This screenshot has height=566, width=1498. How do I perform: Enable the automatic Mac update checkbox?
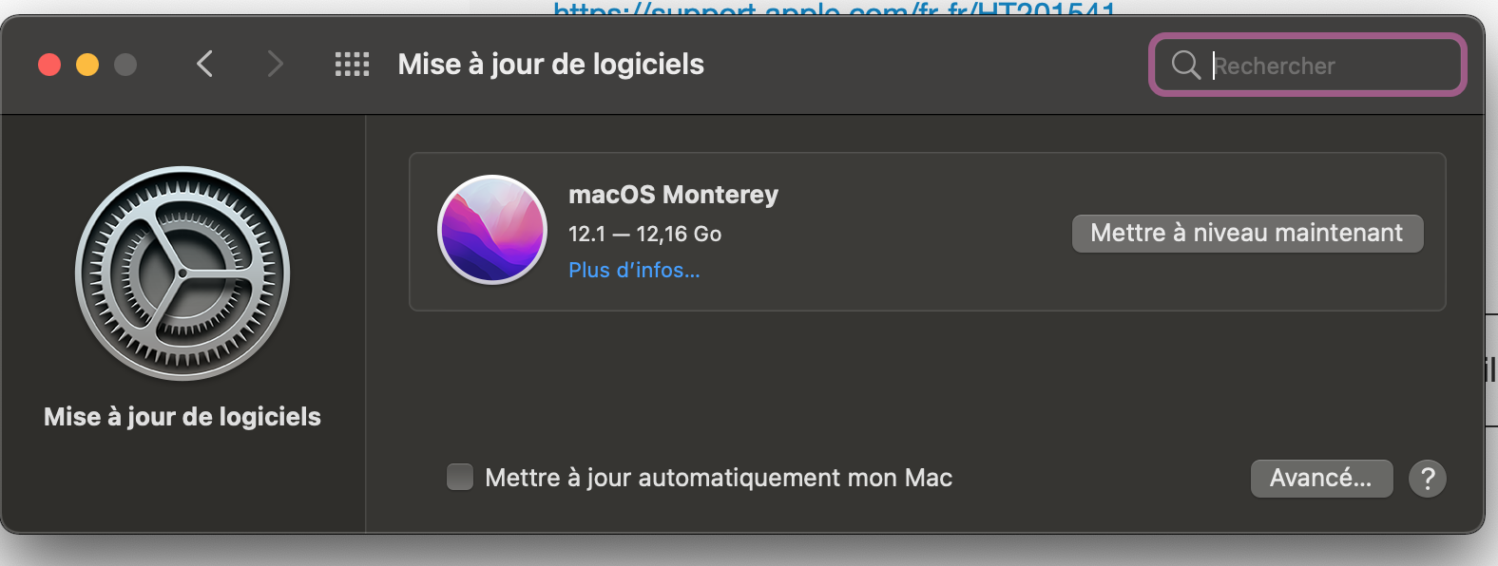460,477
